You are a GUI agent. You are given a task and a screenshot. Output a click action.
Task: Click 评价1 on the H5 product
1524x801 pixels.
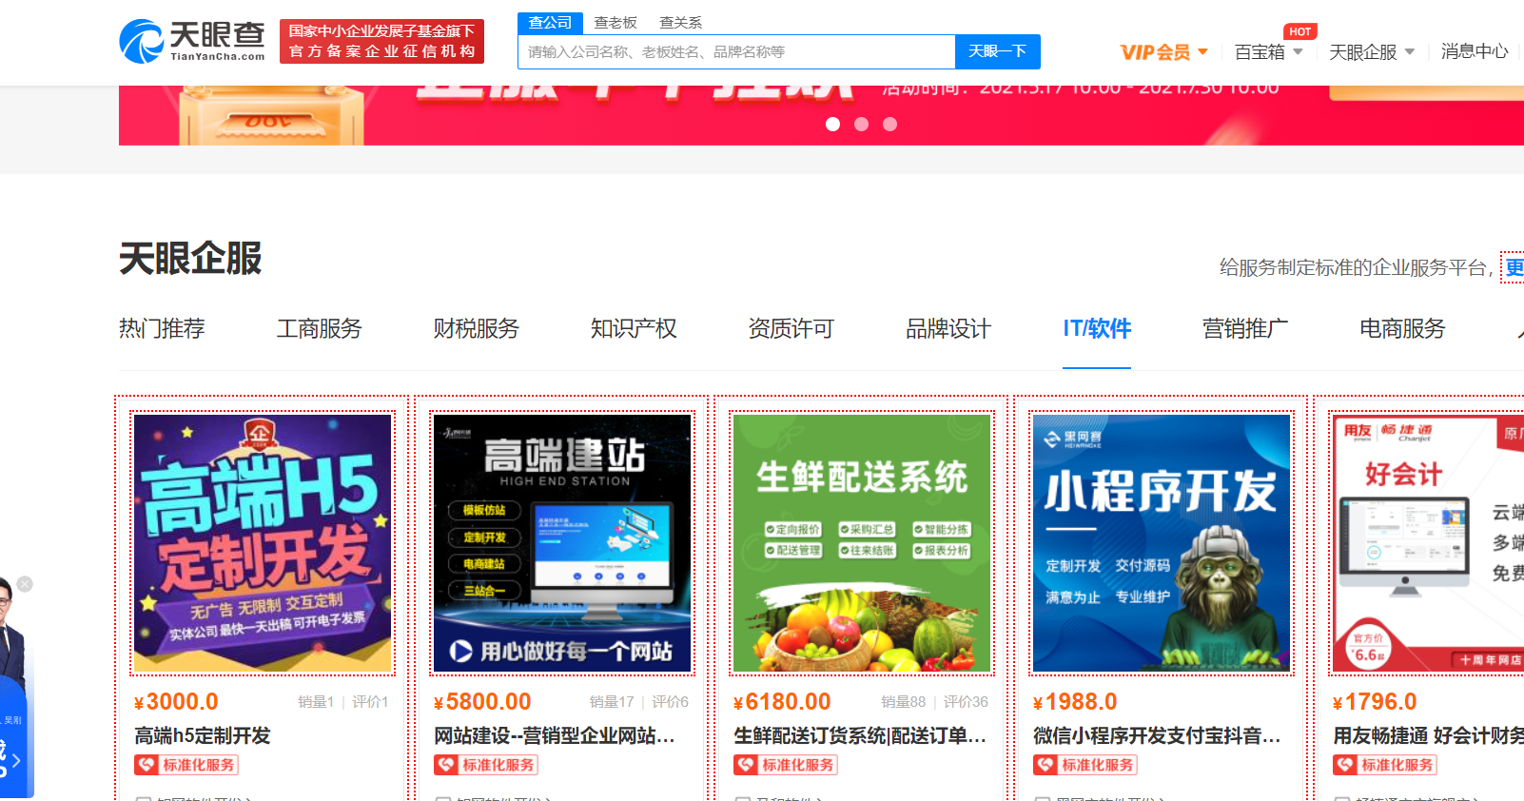[x=370, y=702]
